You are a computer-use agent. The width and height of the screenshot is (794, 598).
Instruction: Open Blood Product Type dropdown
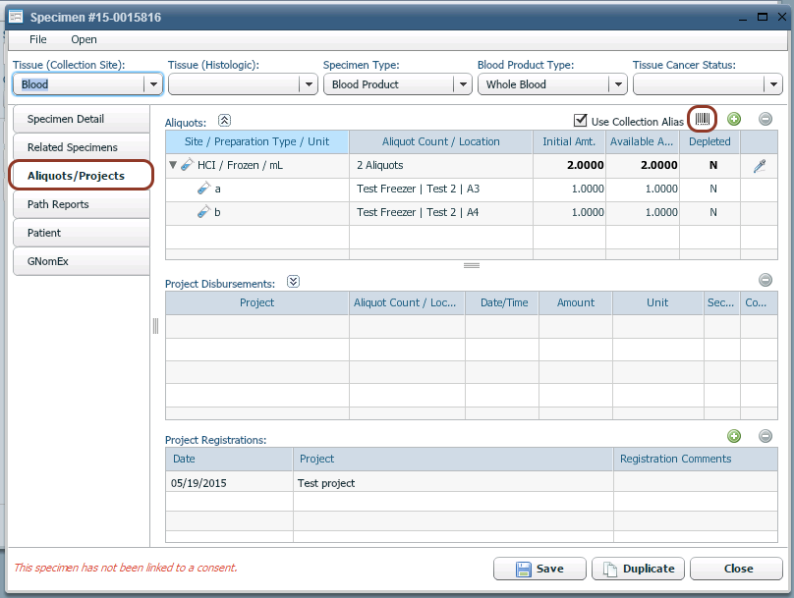click(x=618, y=84)
